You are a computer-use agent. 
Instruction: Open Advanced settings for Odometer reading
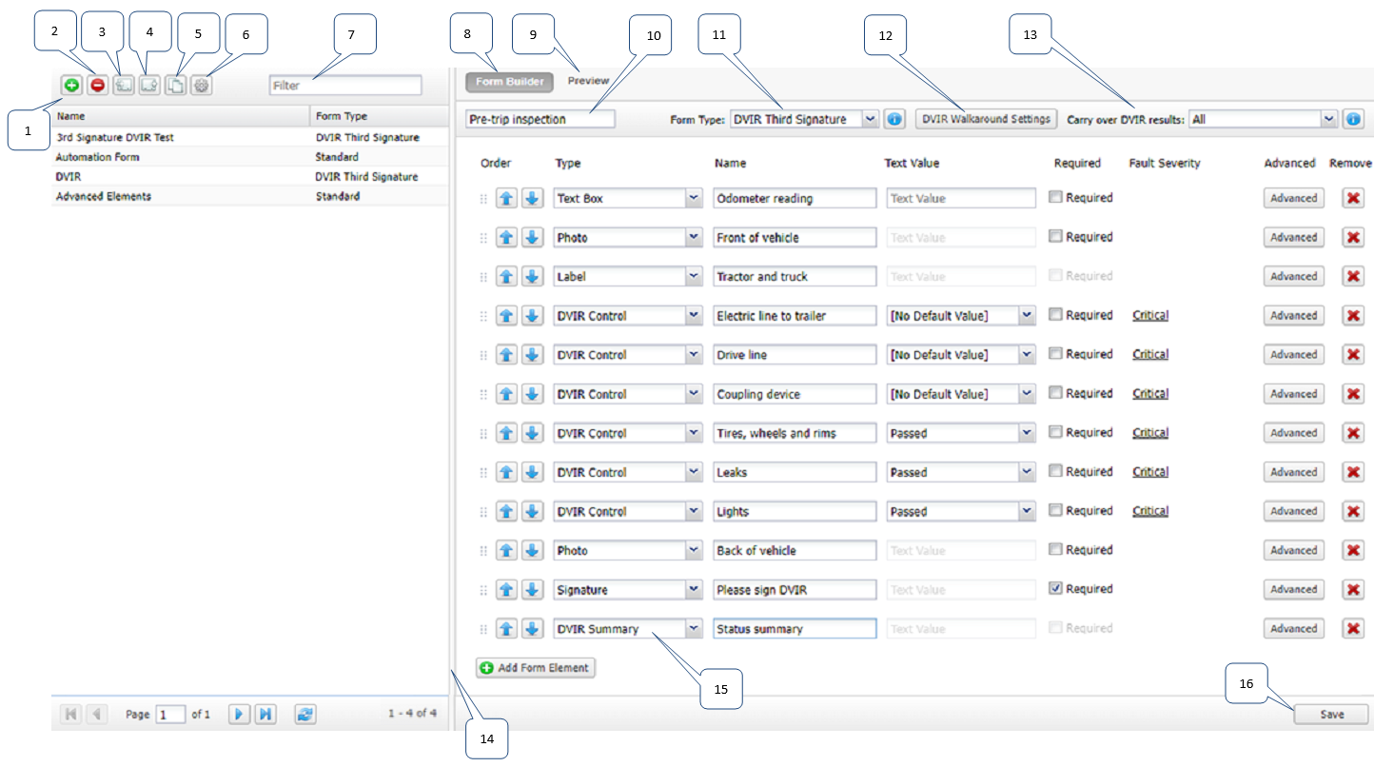[1293, 198]
